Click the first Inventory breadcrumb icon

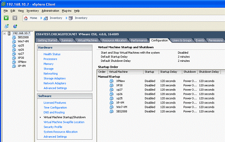pos(46,18)
